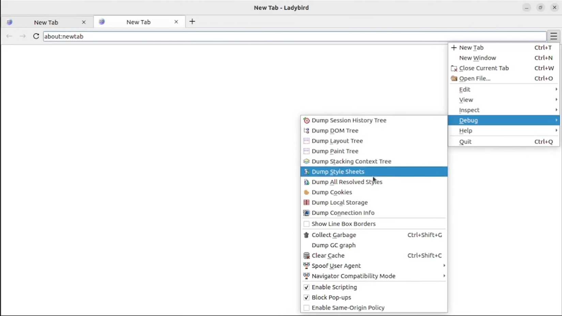The image size is (562, 316).
Task: Maximize the Ladybird window
Action: pyautogui.click(x=541, y=7)
